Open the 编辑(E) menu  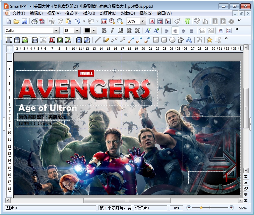[36, 13]
